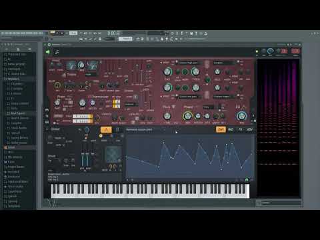Click the Blur amount knob
Viewport: 320px width, 240px height.
(57, 85)
